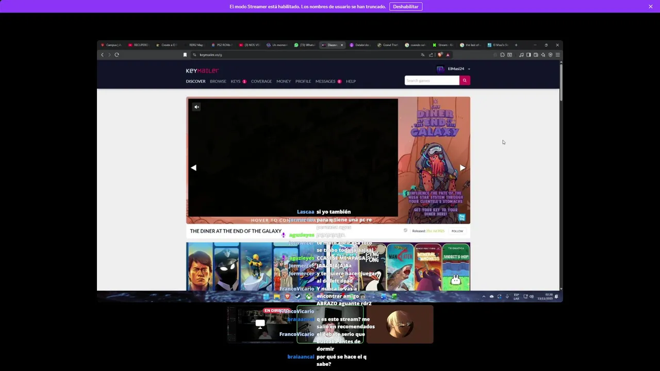Screen dimensions: 660x371
Task: Expand hidden system tray icons chevron
Action: click(484, 296)
